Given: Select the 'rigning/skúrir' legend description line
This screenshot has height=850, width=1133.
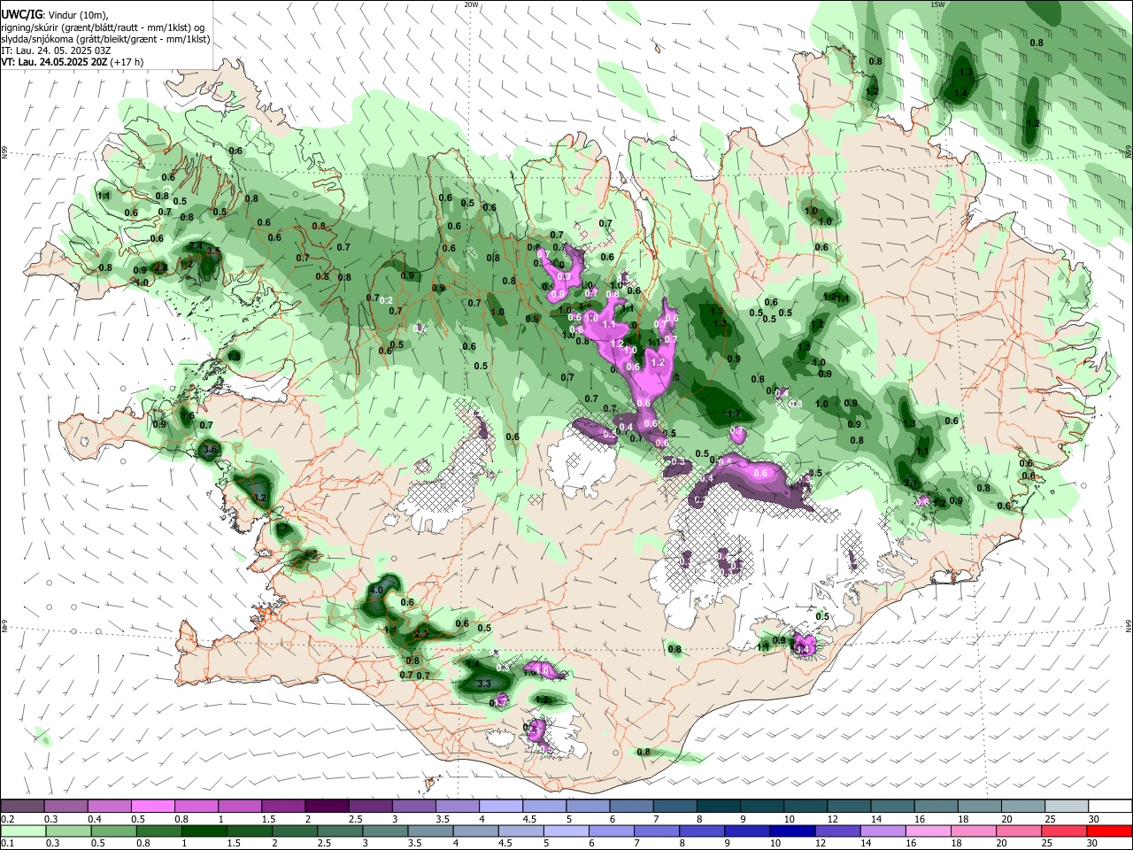Looking at the screenshot, I should [x=104, y=27].
